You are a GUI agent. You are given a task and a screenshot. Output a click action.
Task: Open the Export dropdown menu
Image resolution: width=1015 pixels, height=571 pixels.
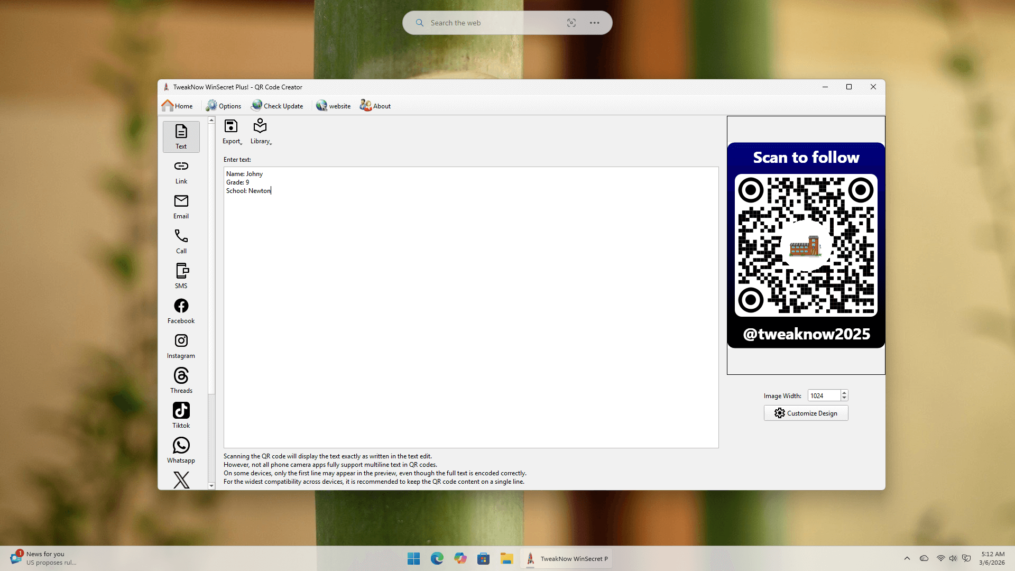coord(232,131)
